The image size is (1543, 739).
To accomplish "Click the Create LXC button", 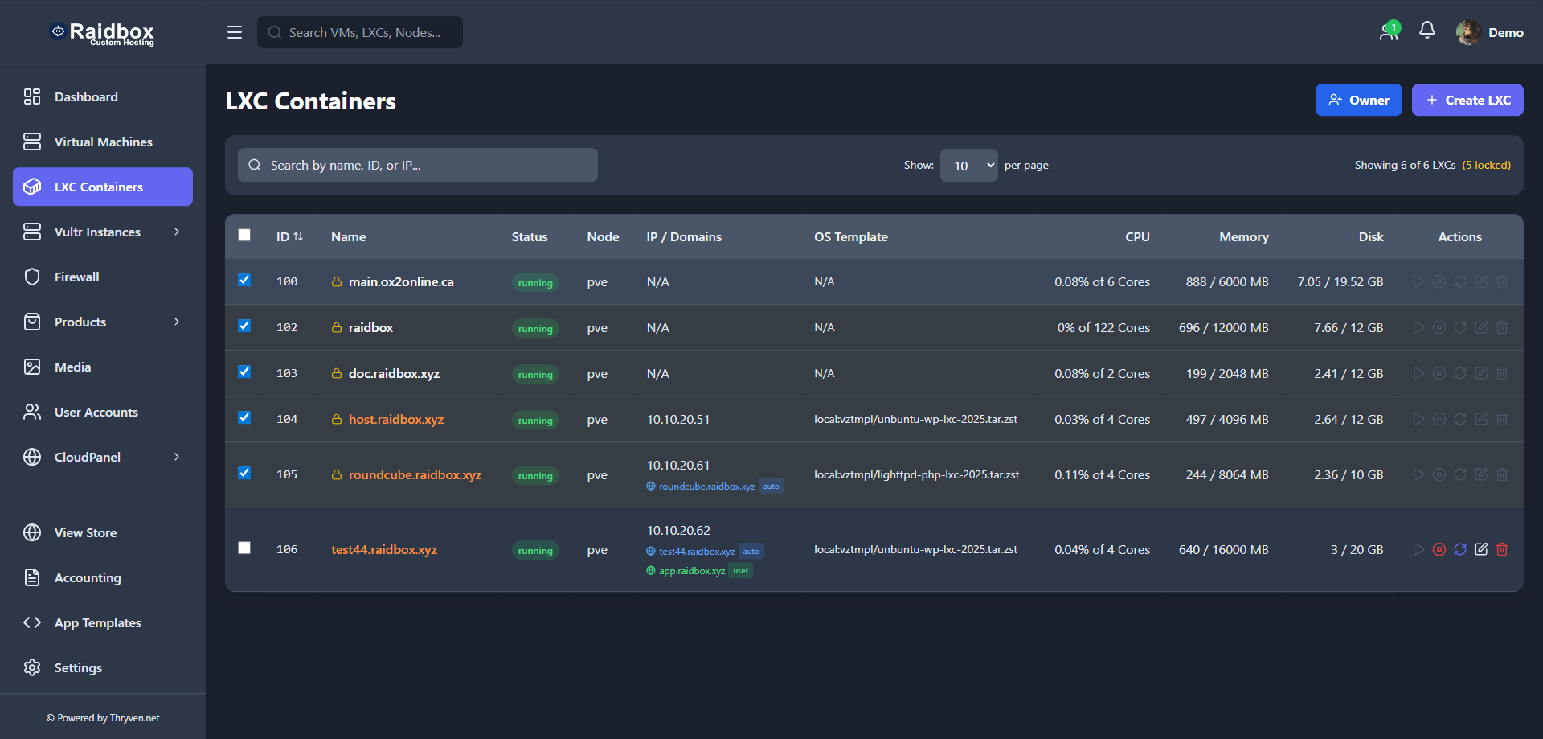I will coord(1467,100).
